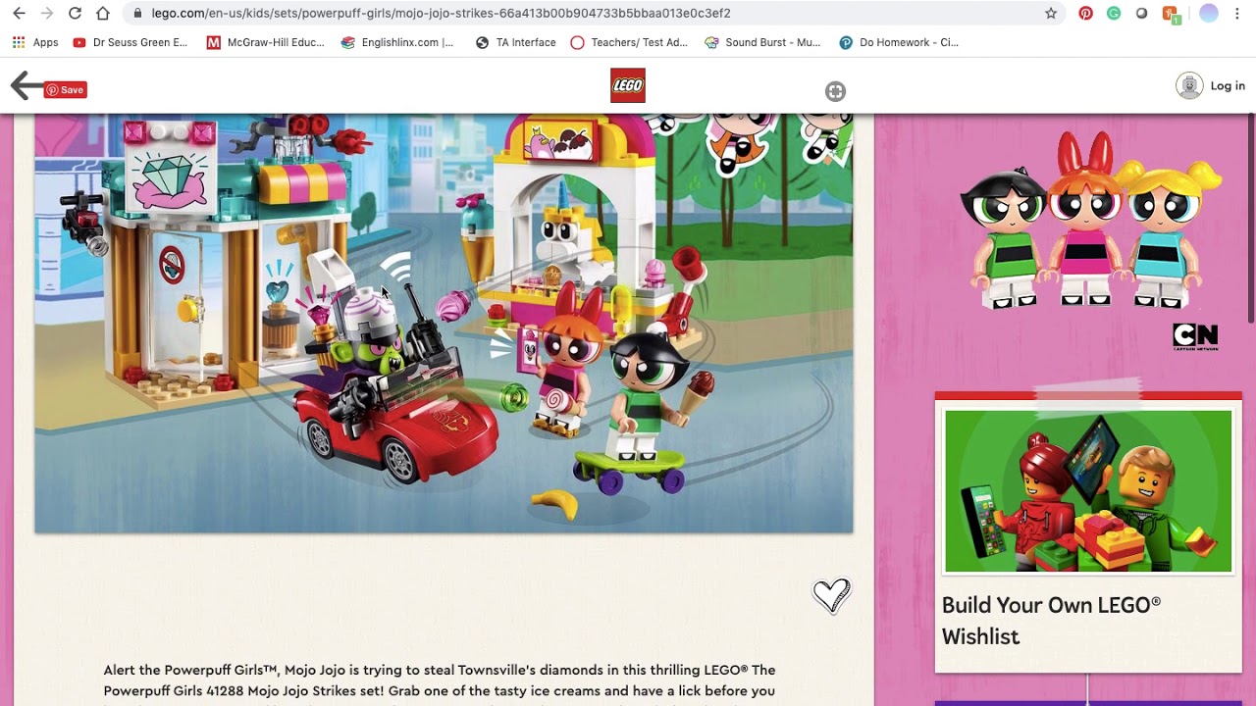Click the LEGO page's large back arrow
The height and width of the screenshot is (706, 1256).
[x=26, y=85]
